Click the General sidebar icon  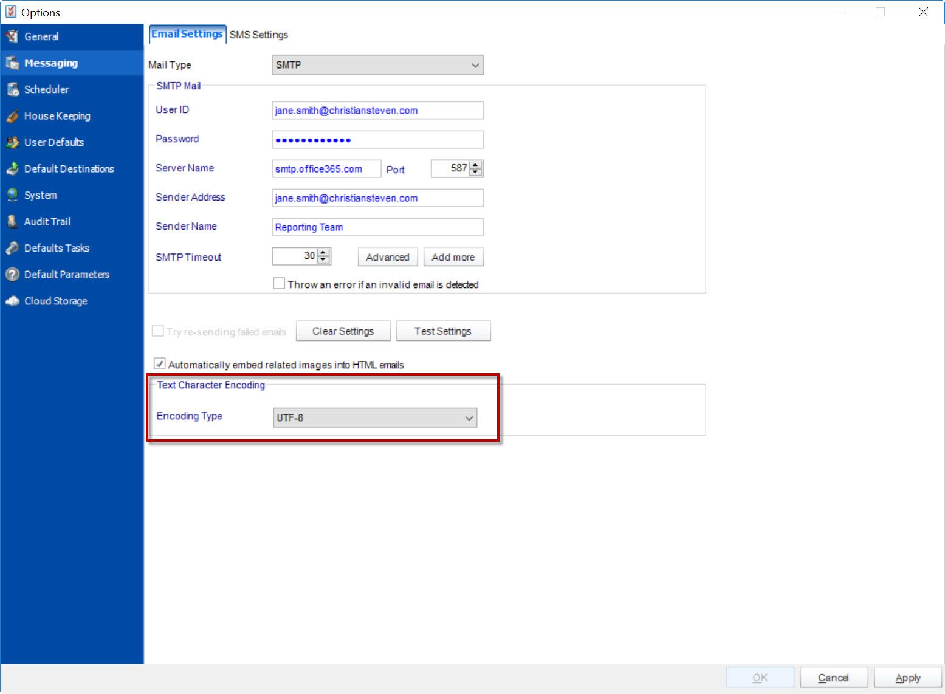[x=12, y=36]
